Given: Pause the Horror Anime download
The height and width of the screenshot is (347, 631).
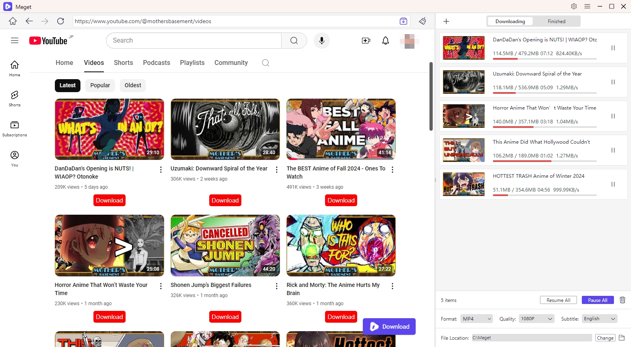Looking at the screenshot, I should tap(613, 116).
